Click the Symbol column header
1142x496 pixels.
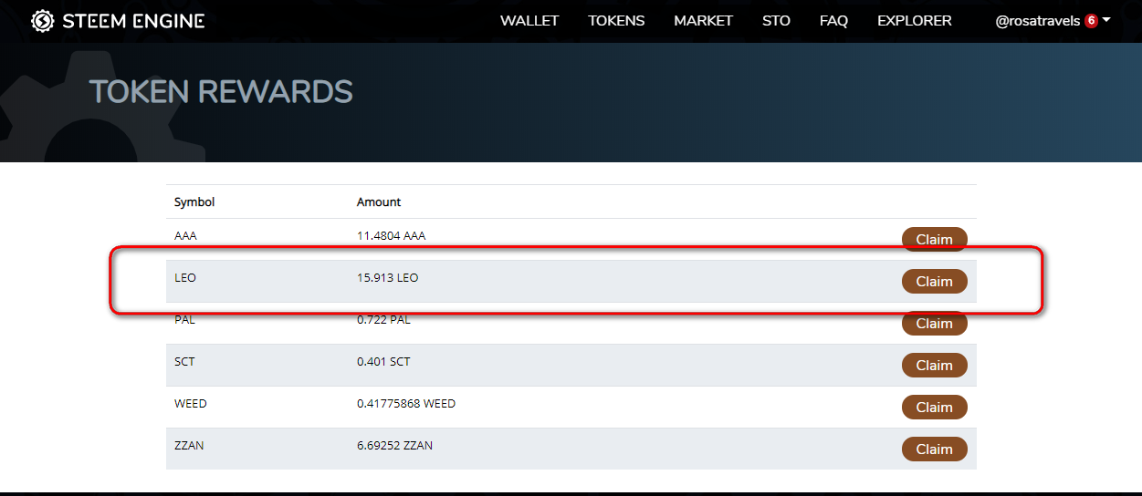tap(194, 202)
